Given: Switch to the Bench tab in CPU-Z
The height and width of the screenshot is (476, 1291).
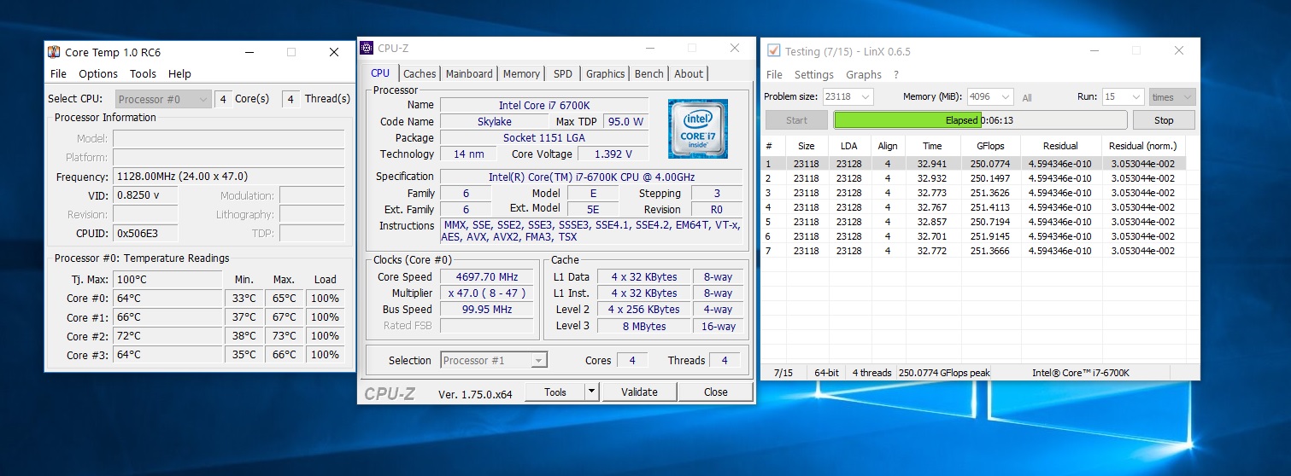Looking at the screenshot, I should [x=649, y=74].
